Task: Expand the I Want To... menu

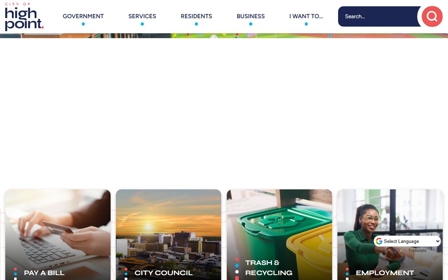Action: (306, 16)
